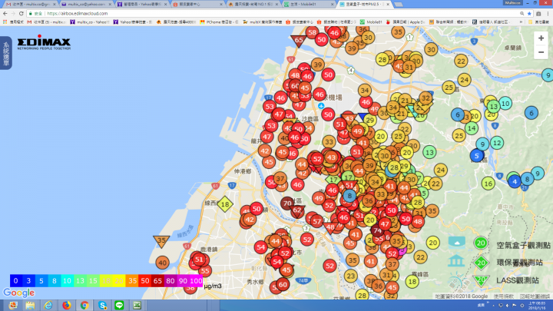
Task: Open new browser tab
Action: [398, 5]
